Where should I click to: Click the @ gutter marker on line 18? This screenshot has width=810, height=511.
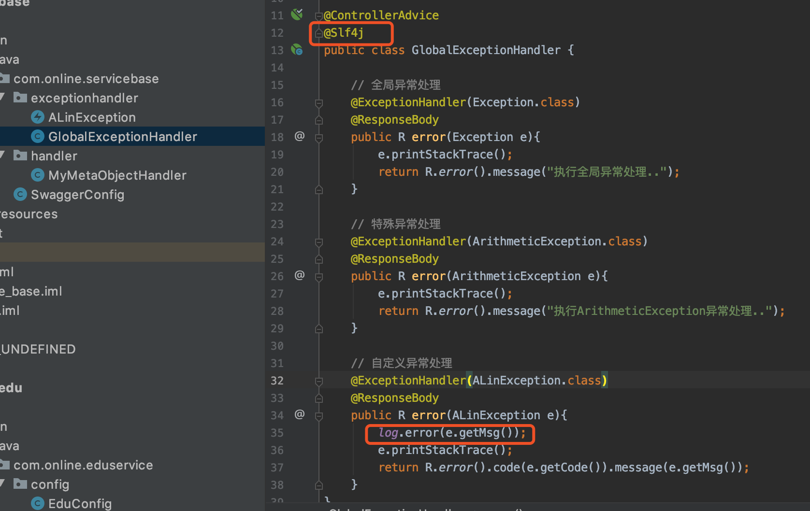(300, 136)
